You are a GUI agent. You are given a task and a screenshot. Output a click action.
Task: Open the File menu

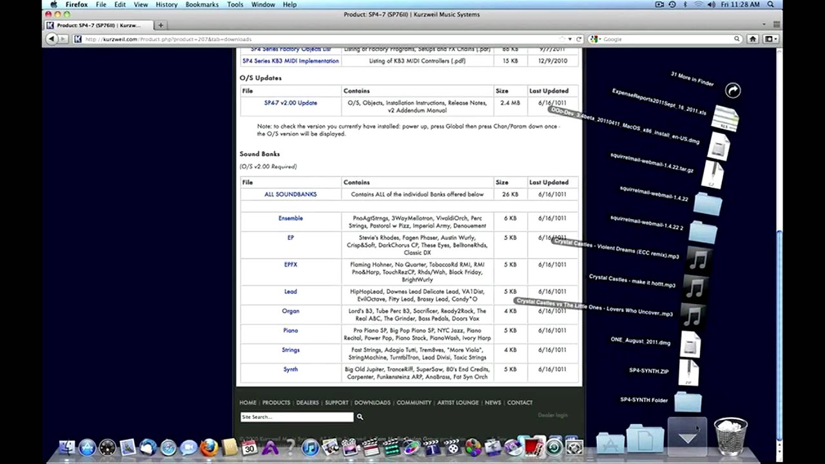click(101, 5)
